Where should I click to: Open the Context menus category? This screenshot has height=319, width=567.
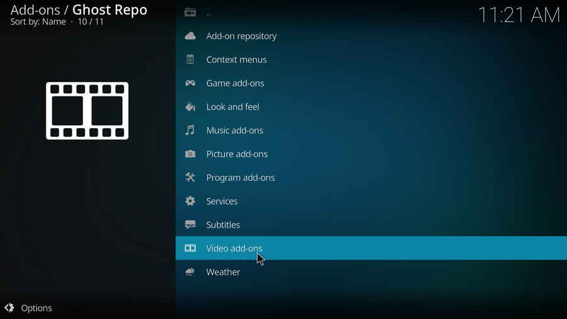236,60
